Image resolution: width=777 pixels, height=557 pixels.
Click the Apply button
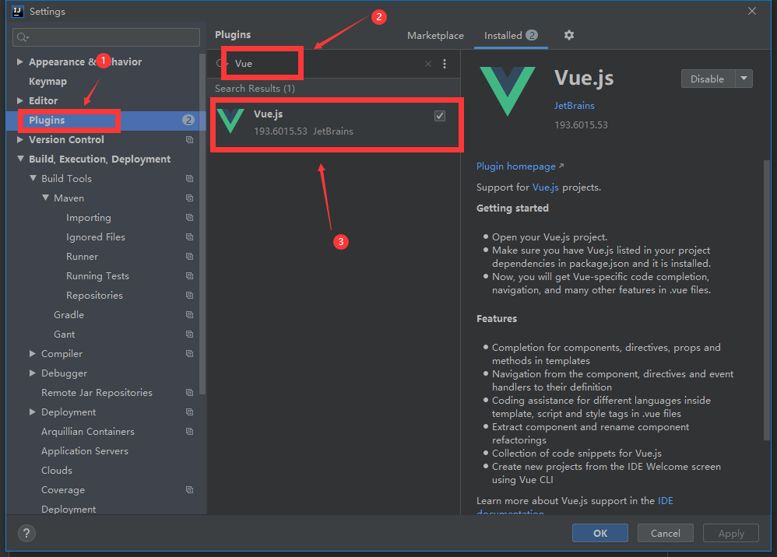(x=731, y=533)
